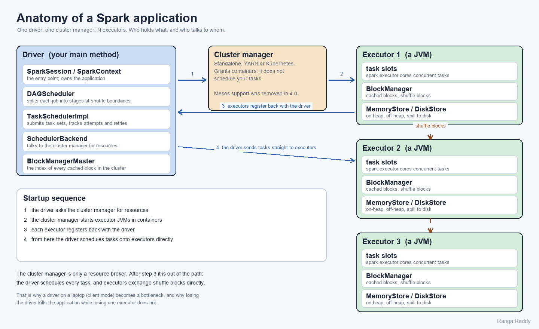Screen dimensions: 539x329
Task: Click the orange 'shuffle blocks' label
Action: click(430, 126)
